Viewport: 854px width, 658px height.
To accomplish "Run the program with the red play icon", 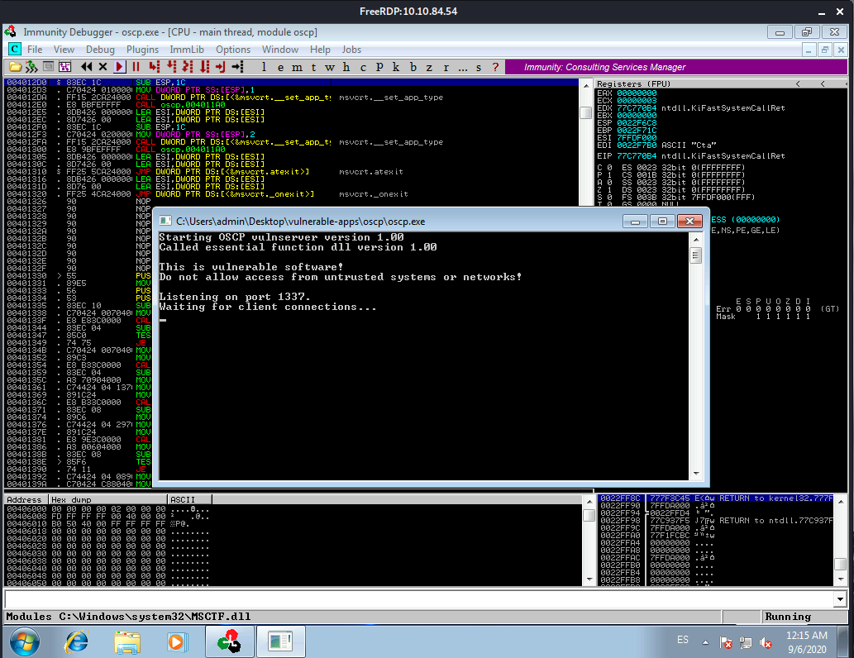I will (119, 67).
